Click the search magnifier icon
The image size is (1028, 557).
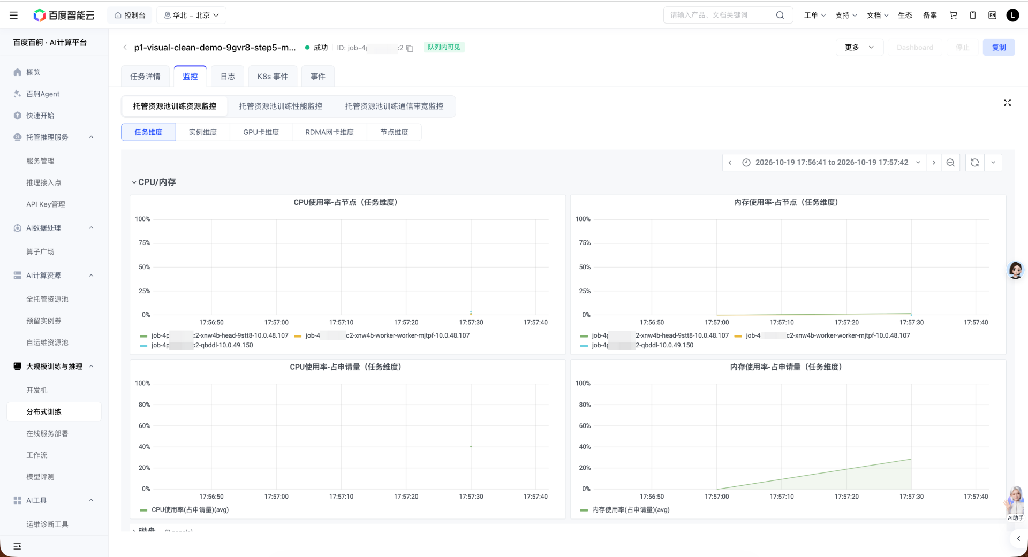pos(780,16)
